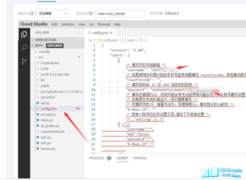Click the "version": "2.10" line
The width and height of the screenshot is (246, 180).
(128, 50)
